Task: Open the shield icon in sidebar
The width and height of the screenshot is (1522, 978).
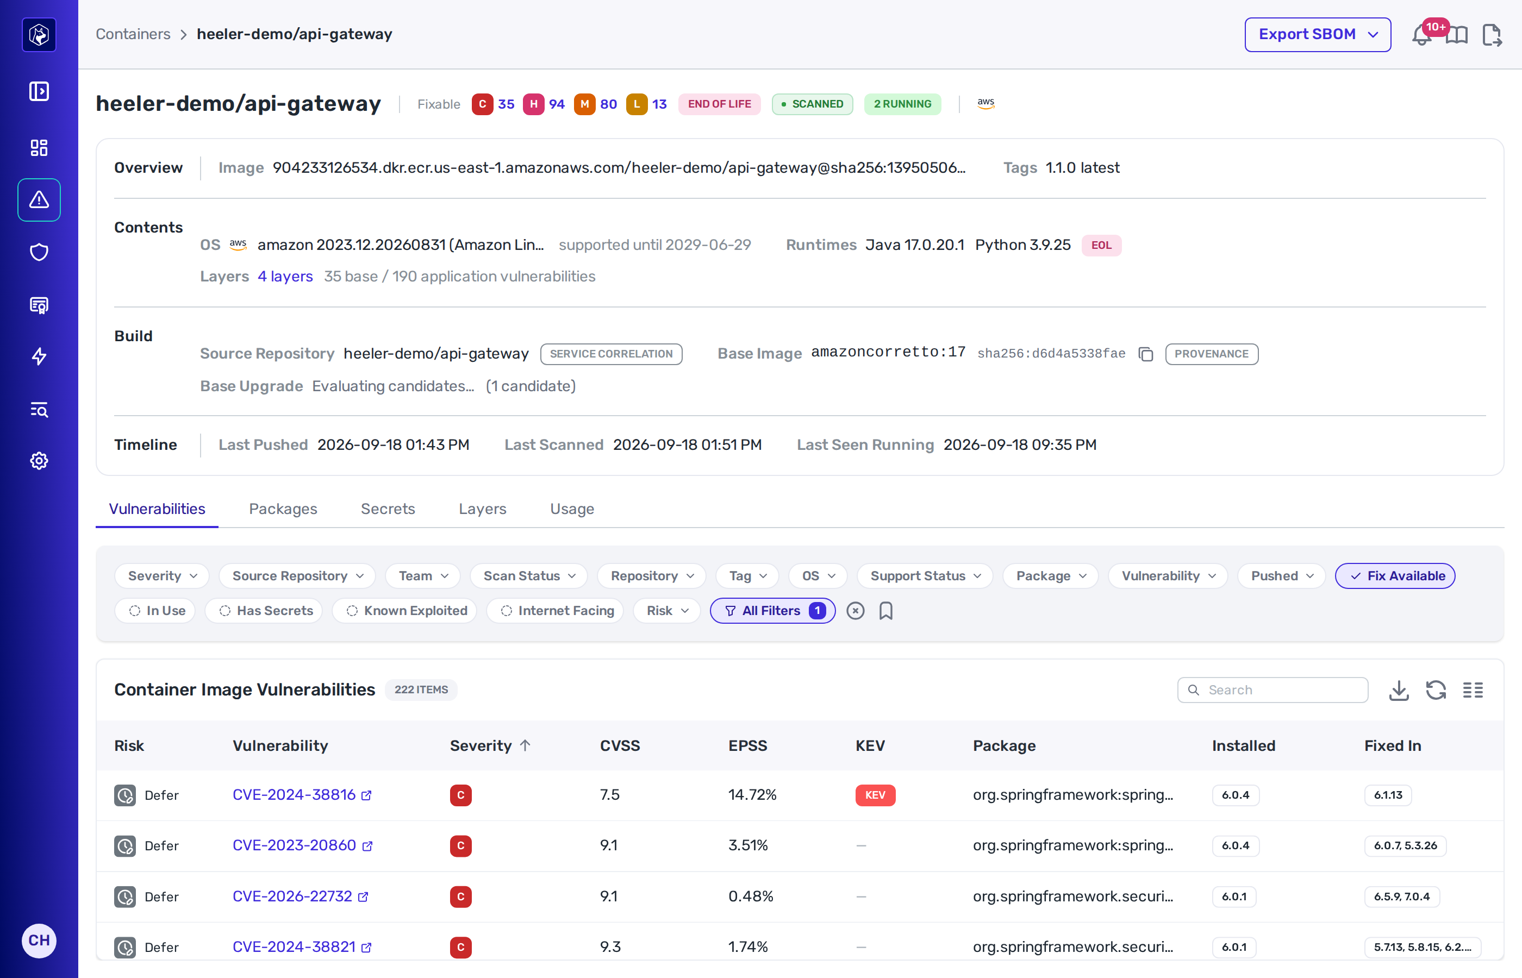Action: (x=39, y=252)
